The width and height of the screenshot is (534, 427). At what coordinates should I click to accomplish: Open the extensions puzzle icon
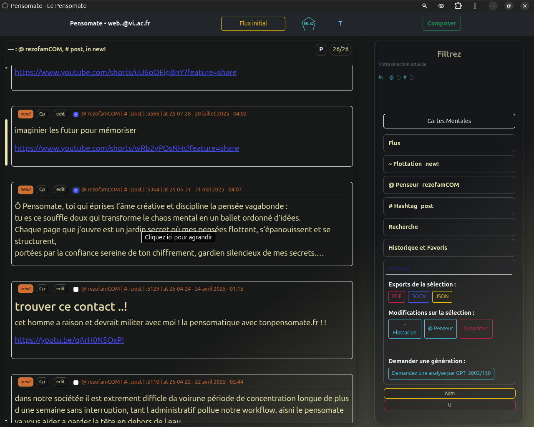point(458,6)
